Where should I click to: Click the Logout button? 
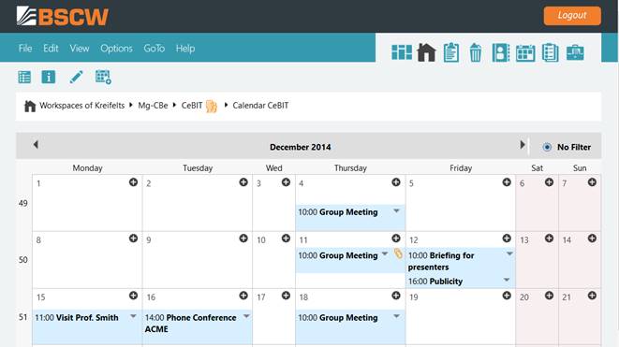coord(572,16)
